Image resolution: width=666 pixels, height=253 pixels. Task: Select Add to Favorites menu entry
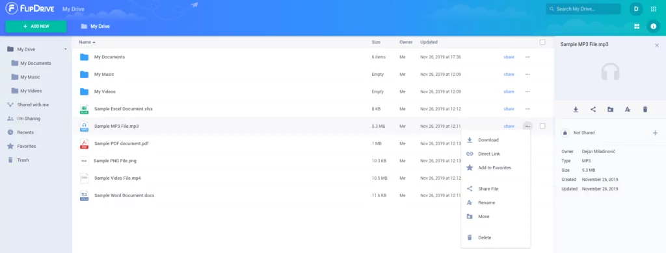[496, 168]
